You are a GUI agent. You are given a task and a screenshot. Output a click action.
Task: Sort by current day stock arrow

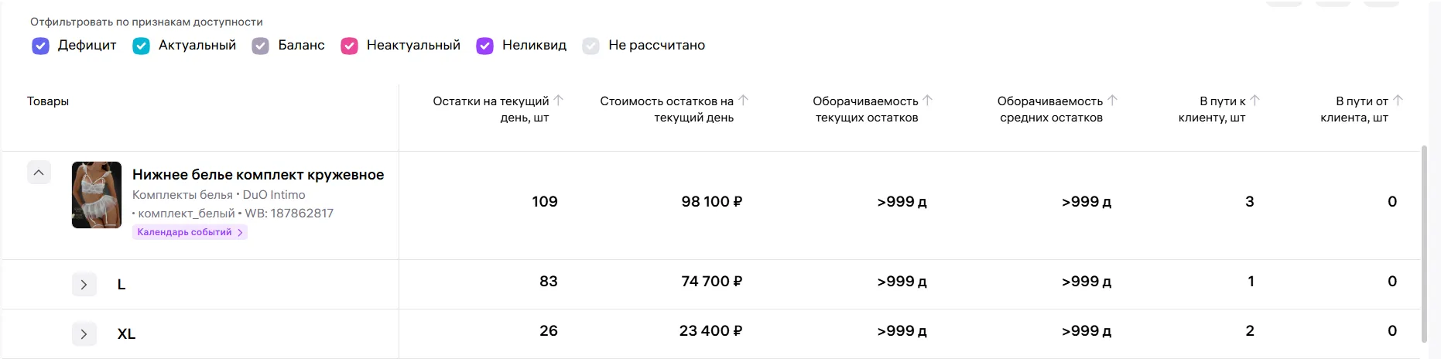click(x=559, y=101)
